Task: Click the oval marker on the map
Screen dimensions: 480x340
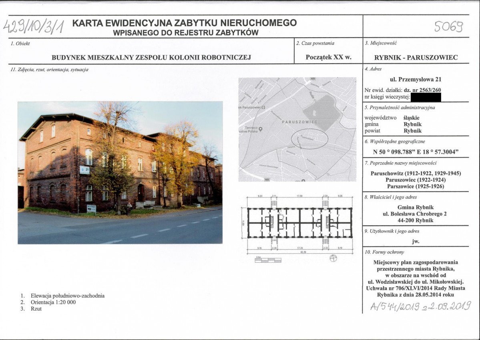Action: (x=309, y=139)
